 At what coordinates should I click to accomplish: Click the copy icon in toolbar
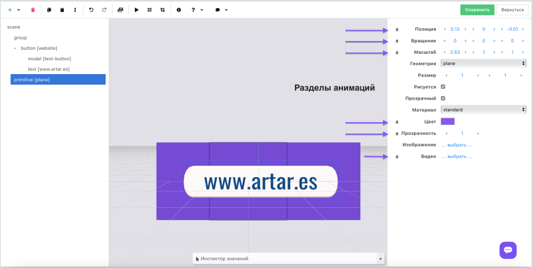coord(49,10)
